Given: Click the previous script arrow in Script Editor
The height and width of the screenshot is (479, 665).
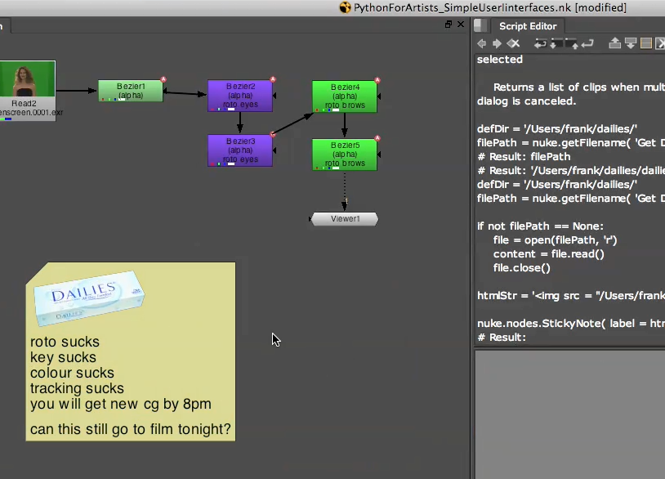Looking at the screenshot, I should click(x=481, y=43).
